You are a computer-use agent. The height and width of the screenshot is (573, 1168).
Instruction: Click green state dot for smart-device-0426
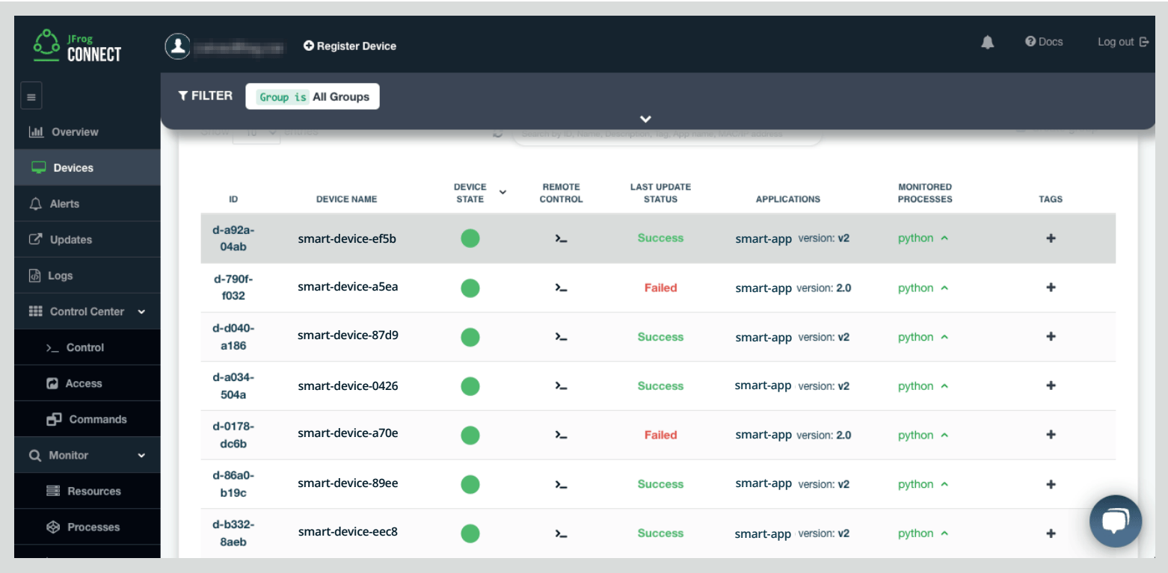(470, 386)
